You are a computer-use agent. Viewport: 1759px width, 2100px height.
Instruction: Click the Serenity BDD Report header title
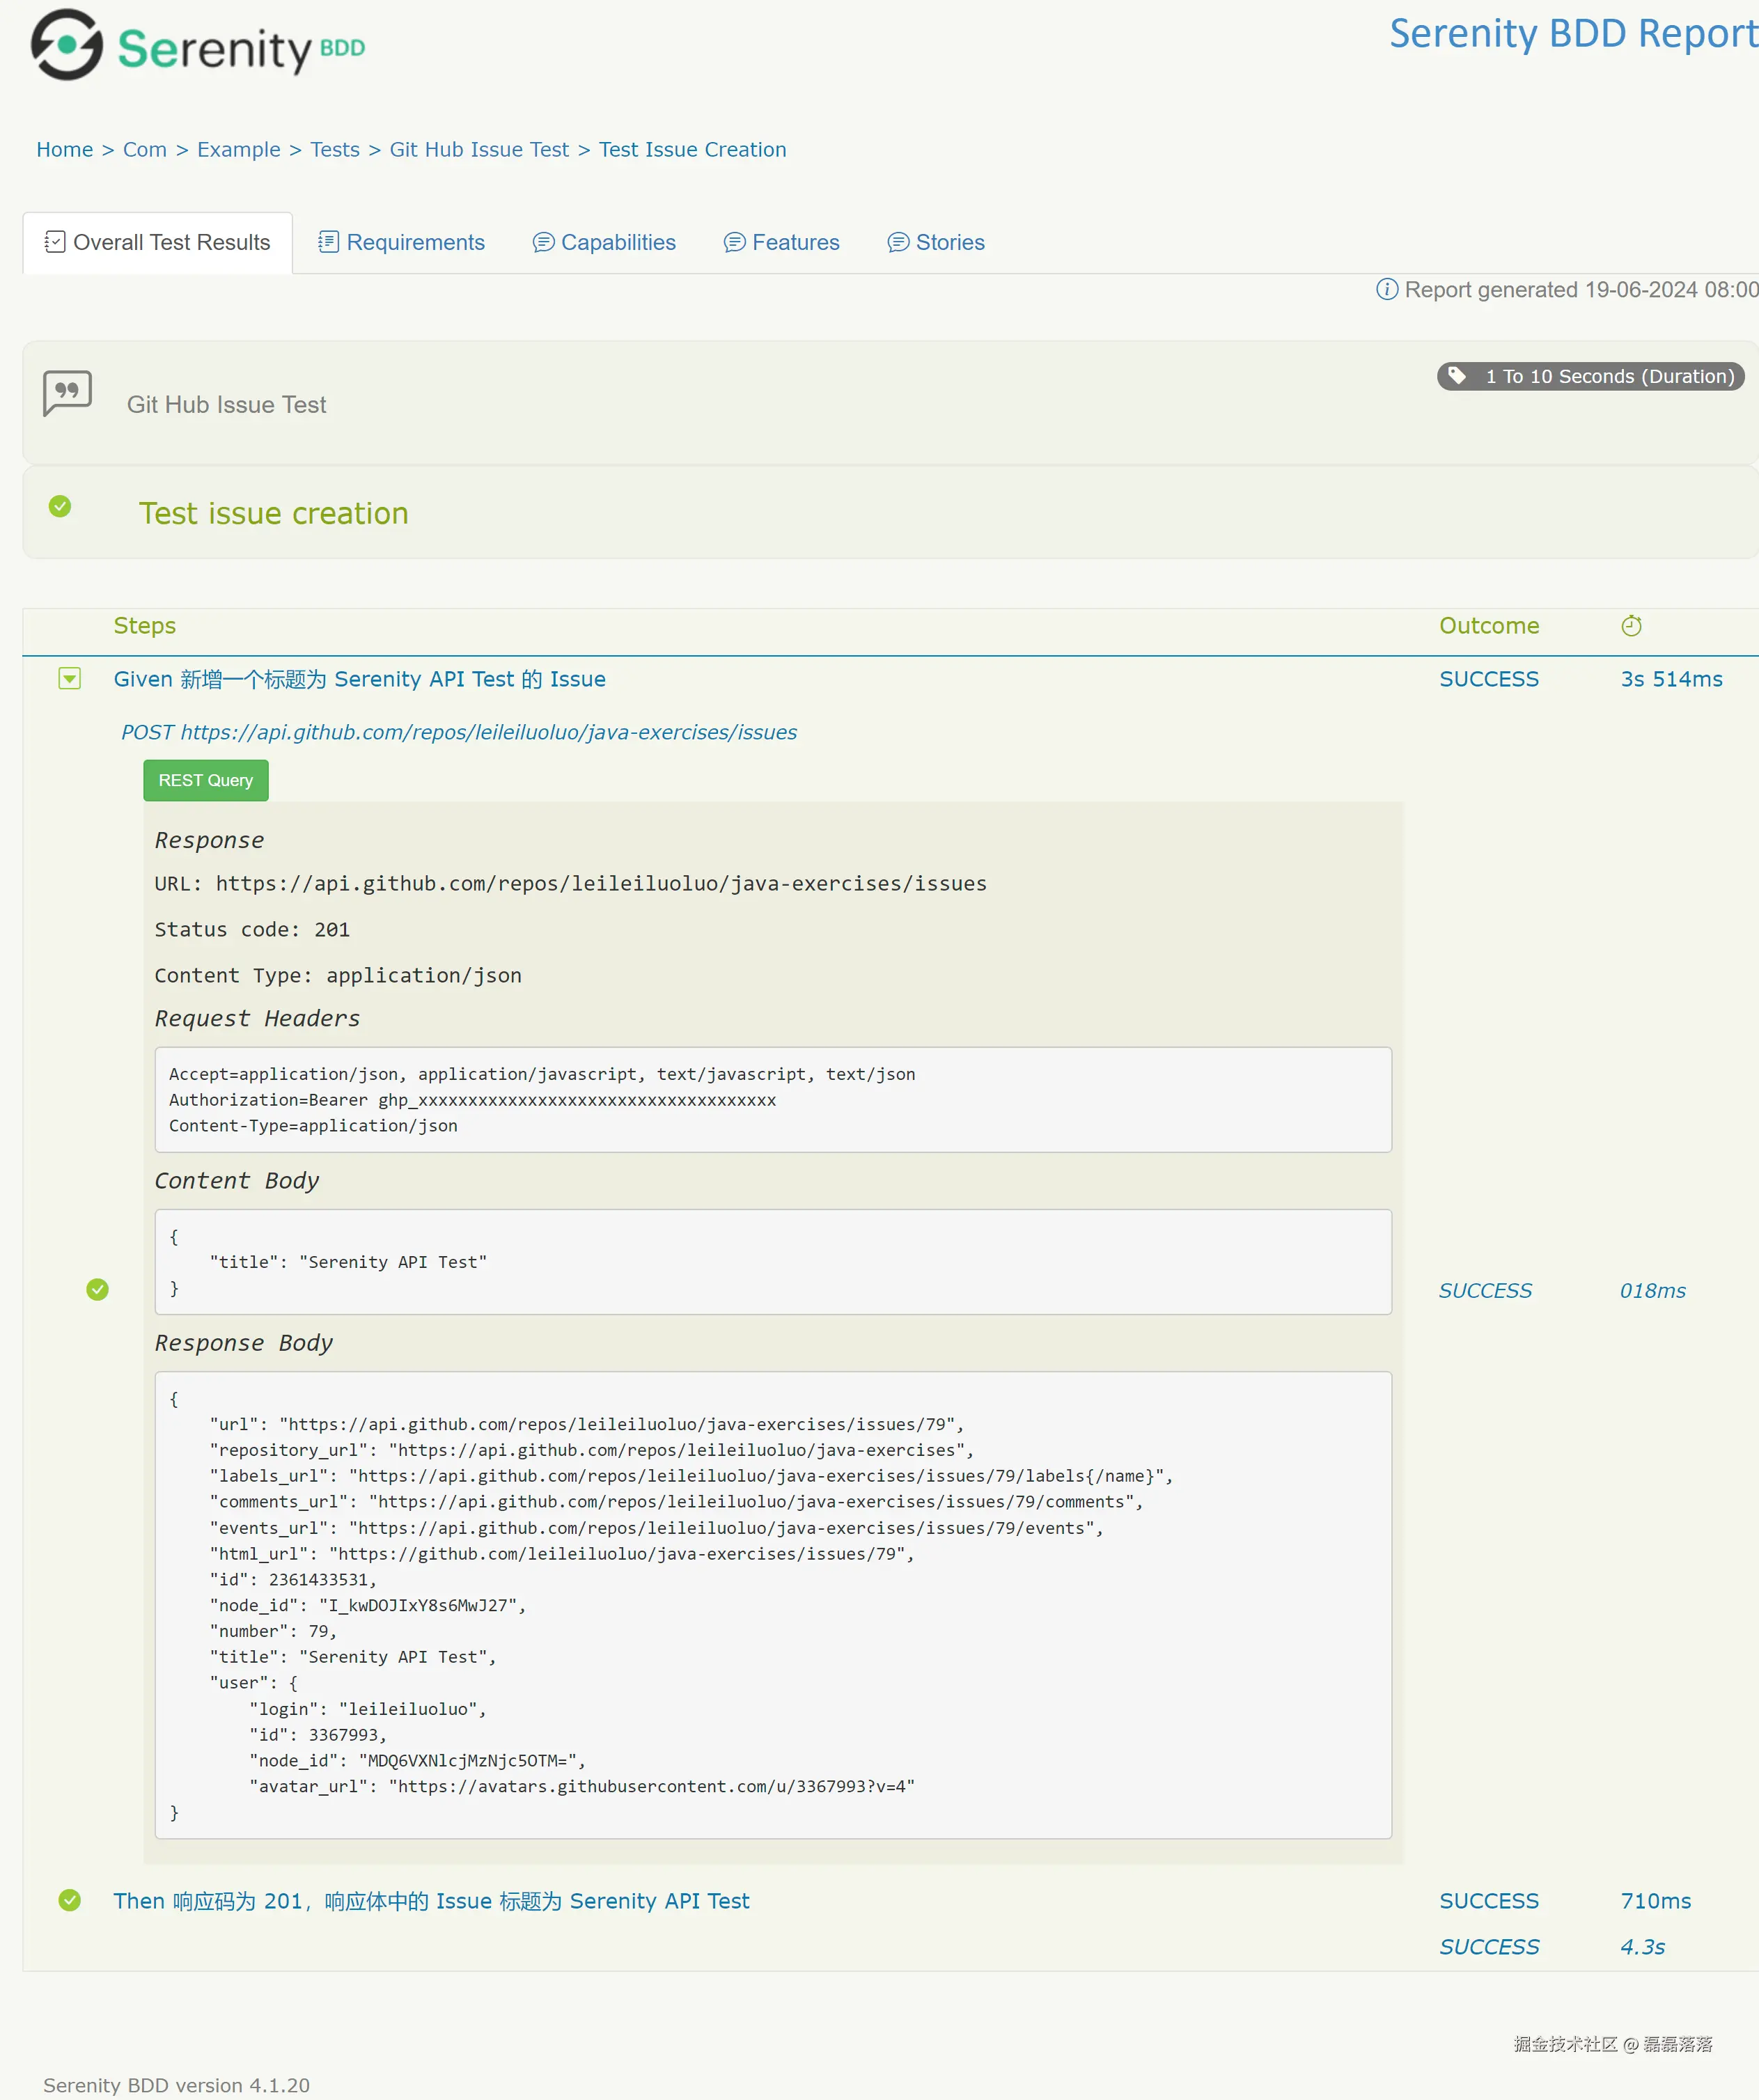(x=1573, y=33)
